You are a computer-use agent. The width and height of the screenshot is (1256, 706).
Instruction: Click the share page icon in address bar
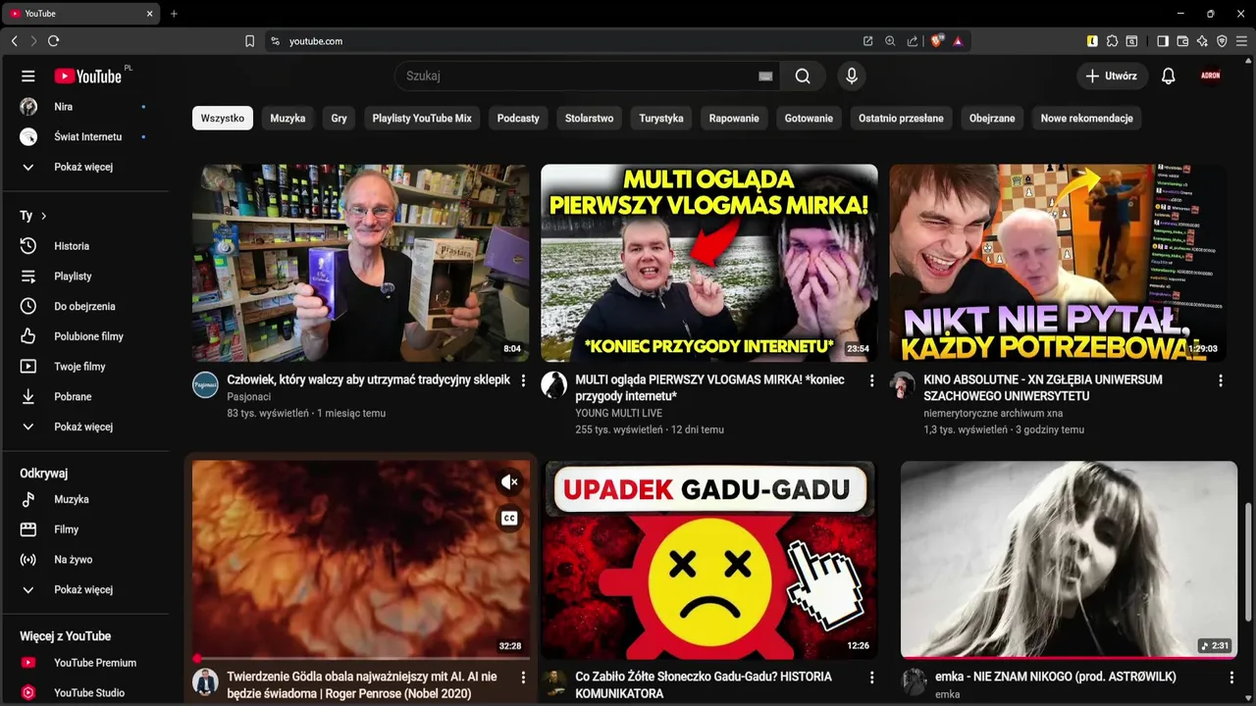click(x=913, y=41)
